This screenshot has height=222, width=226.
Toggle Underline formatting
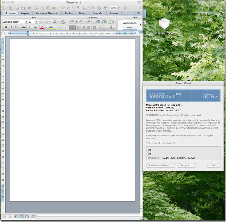(16, 27)
